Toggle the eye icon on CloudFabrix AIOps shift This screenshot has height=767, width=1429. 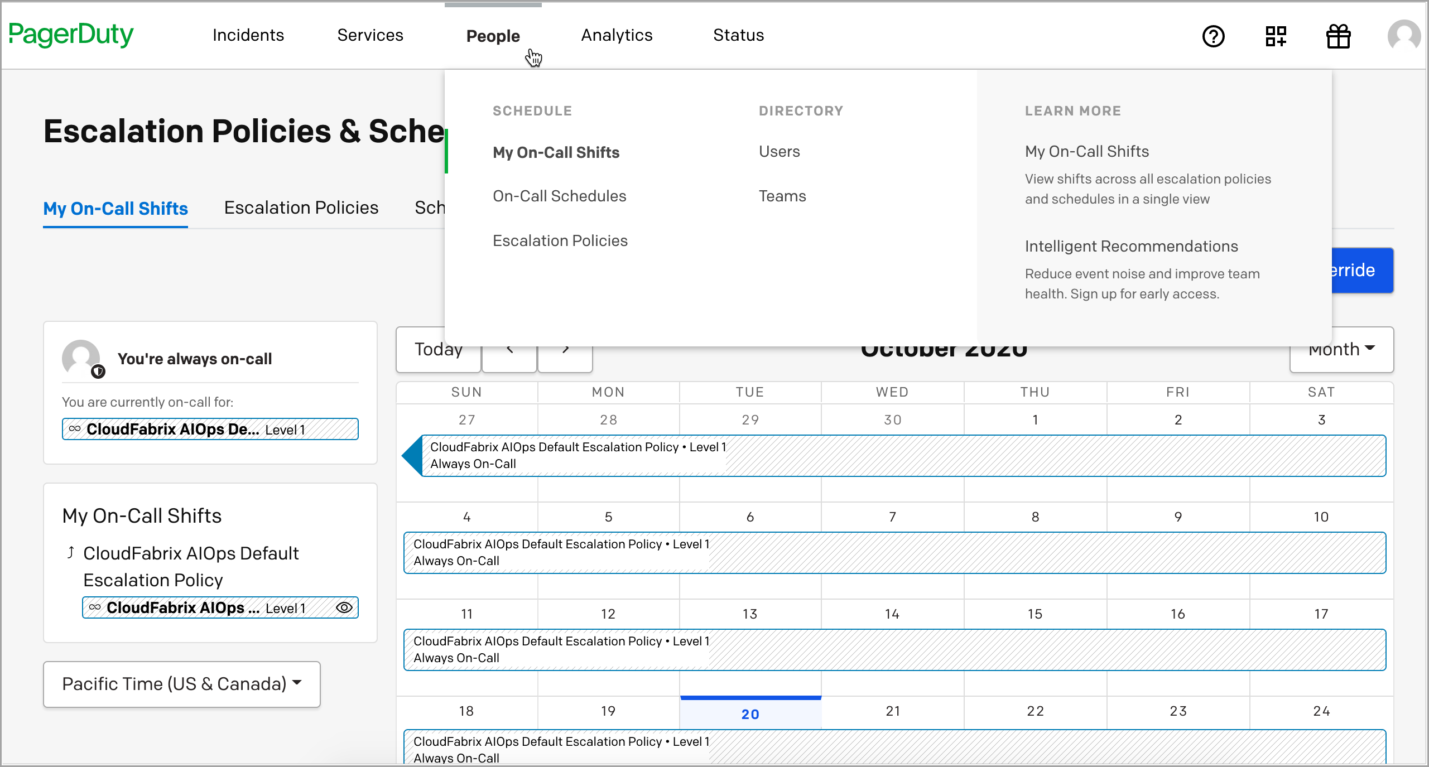point(344,607)
